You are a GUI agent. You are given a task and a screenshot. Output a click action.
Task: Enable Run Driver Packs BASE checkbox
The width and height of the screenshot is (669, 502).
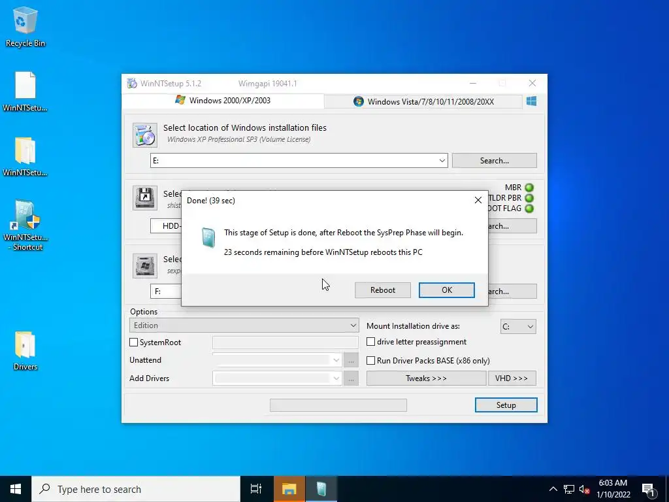[371, 361]
